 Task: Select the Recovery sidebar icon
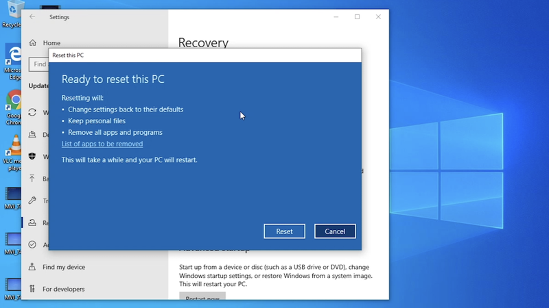(32, 222)
